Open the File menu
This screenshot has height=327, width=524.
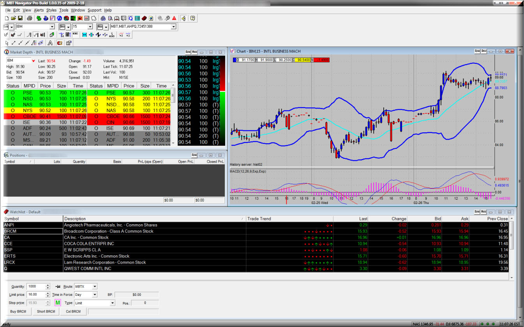(8, 10)
